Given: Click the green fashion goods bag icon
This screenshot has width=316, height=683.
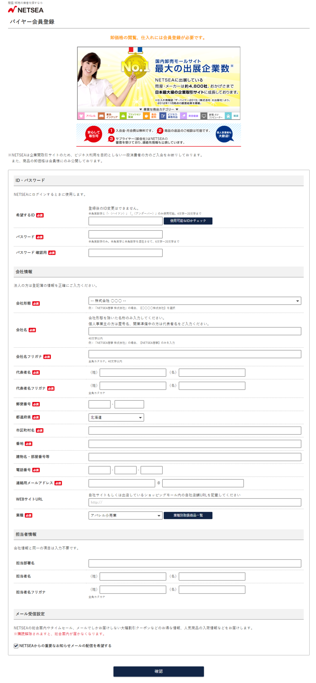Looking at the screenshot, I should tap(123, 116).
